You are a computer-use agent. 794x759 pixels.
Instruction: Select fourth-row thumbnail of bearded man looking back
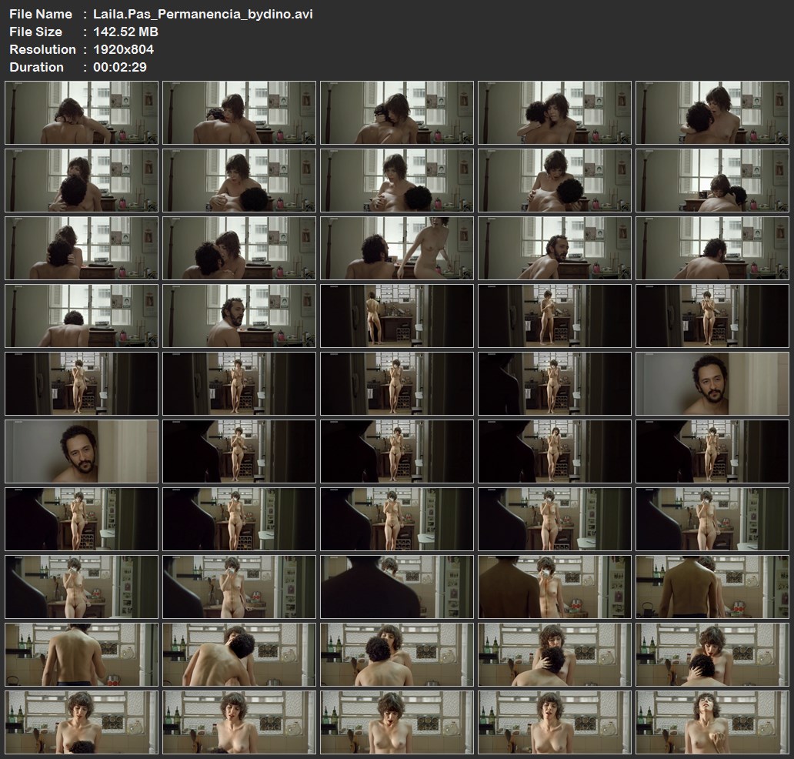[239, 316]
